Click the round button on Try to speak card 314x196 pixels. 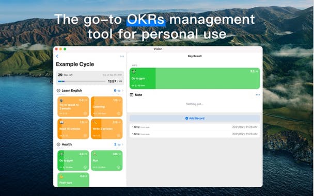click(85, 113)
